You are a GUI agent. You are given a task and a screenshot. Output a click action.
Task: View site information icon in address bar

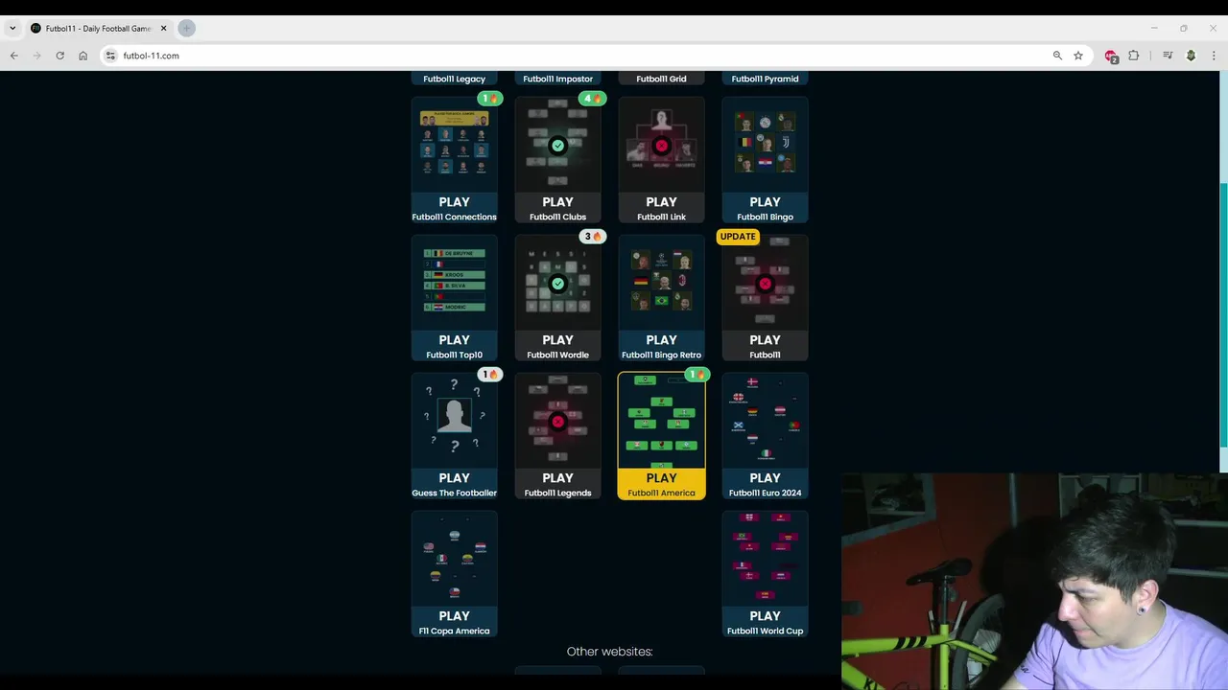coord(110,56)
